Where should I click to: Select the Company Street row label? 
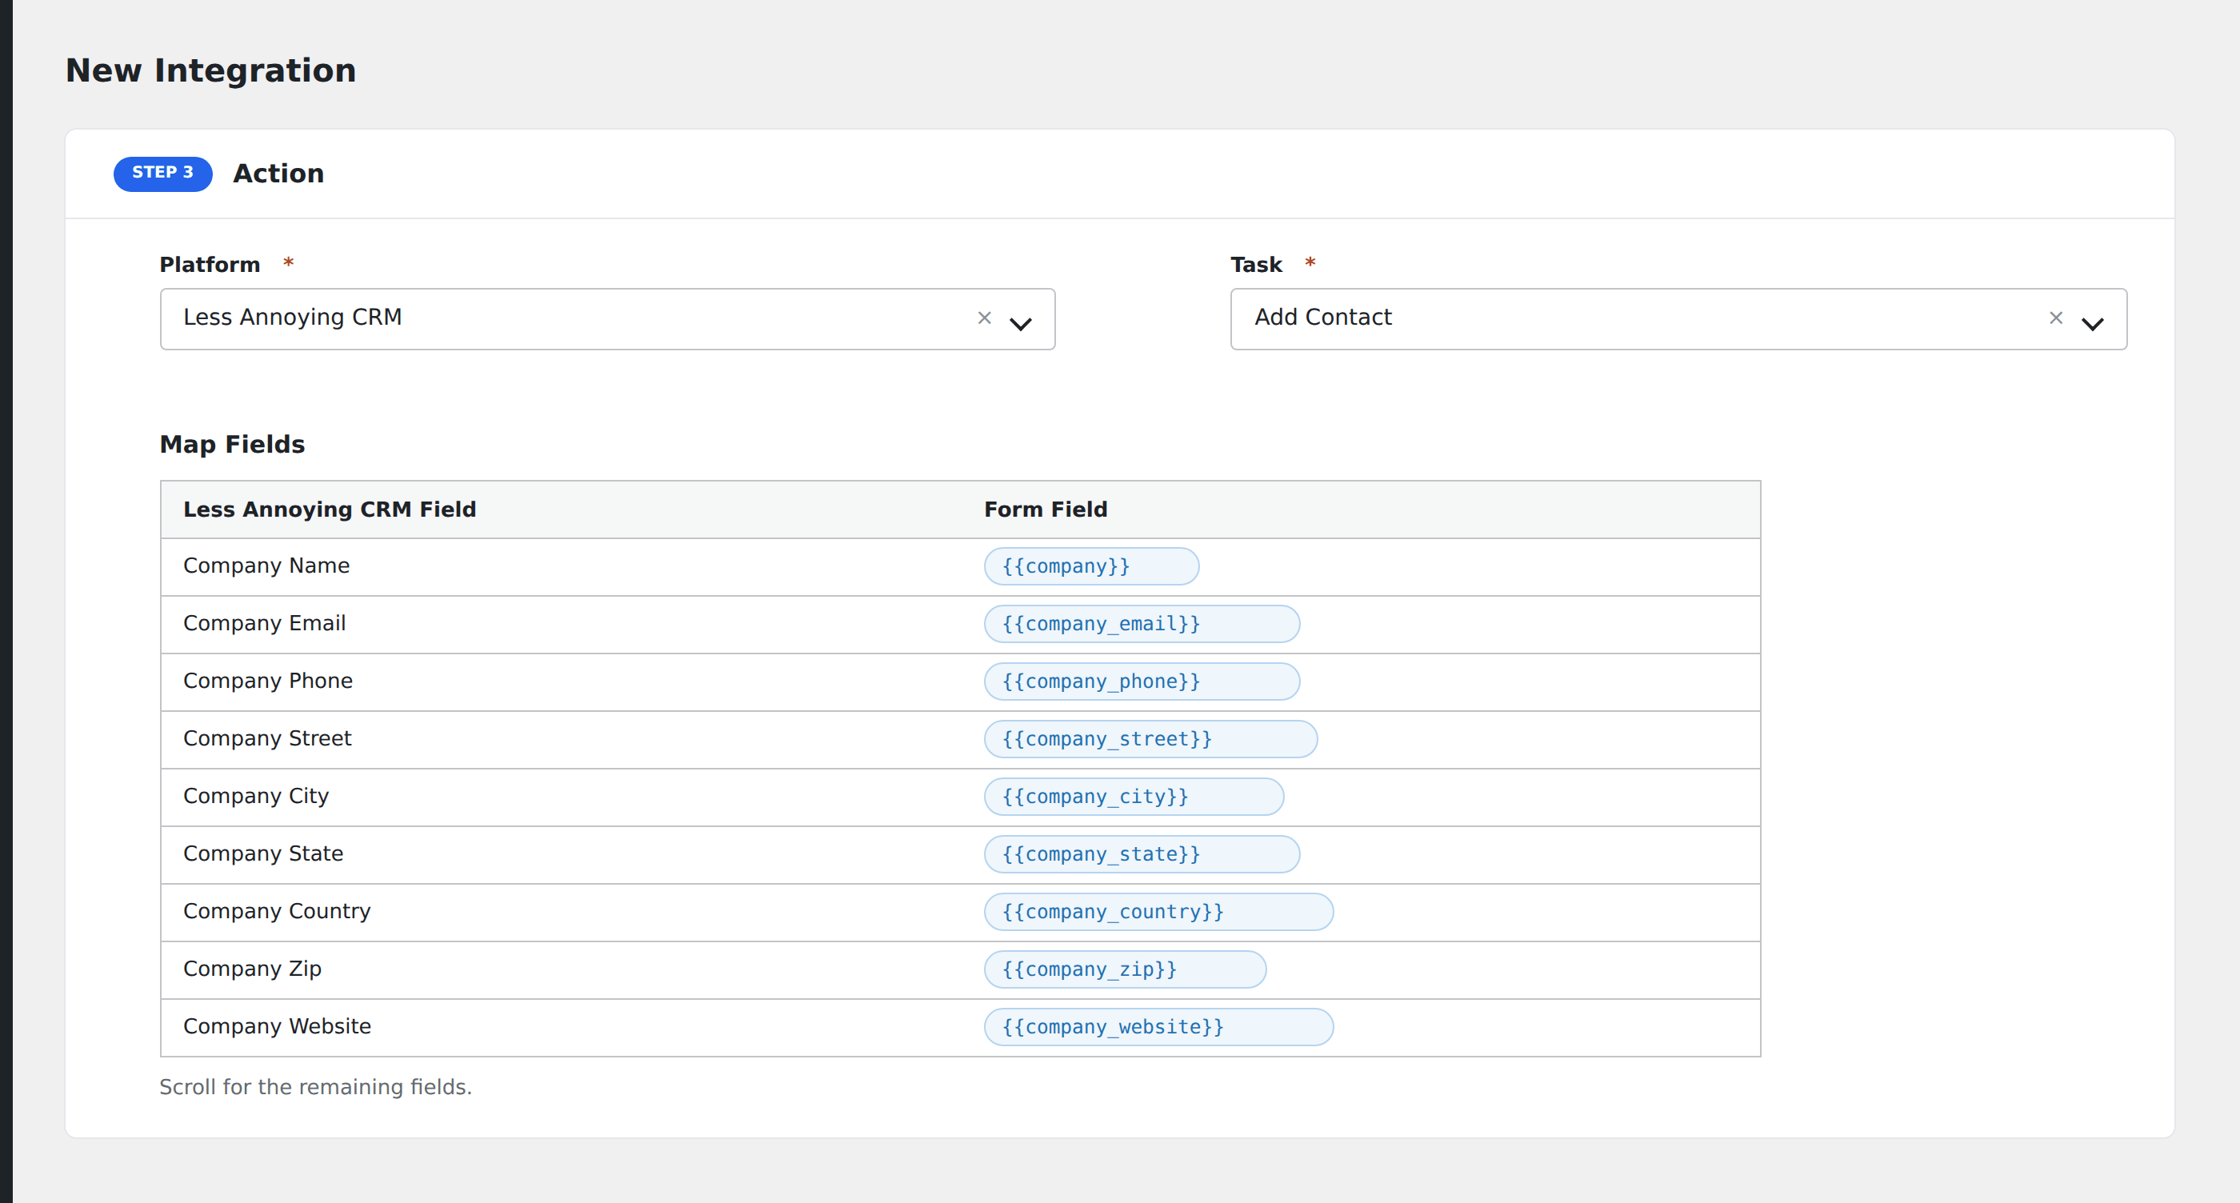pos(267,739)
